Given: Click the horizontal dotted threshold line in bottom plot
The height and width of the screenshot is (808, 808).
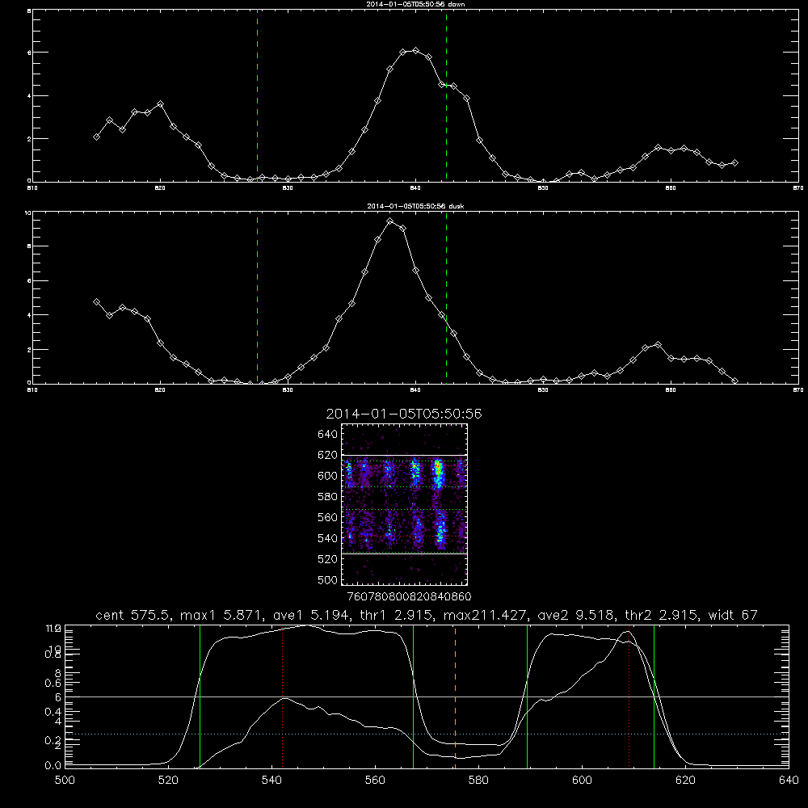Looking at the screenshot, I should [427, 734].
